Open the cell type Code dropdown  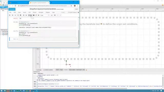pyautogui.click(x=45, y=15)
